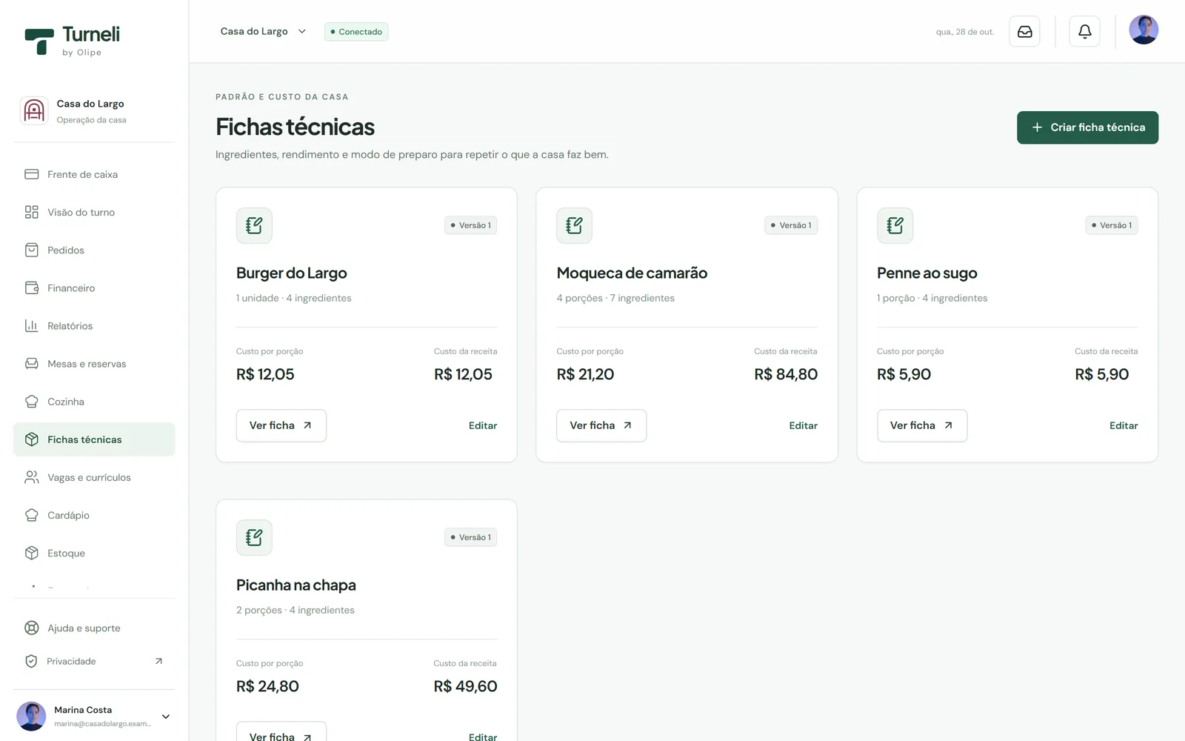The image size is (1185, 741).
Task: Navigate to Cardápio
Action: coord(94,515)
